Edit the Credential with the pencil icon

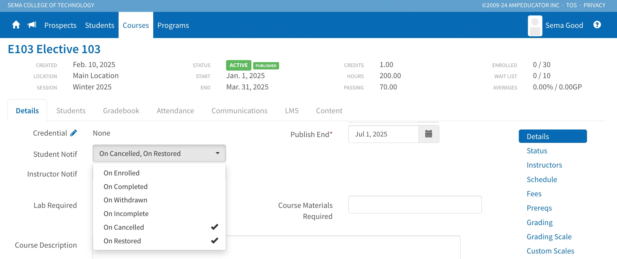(x=74, y=133)
